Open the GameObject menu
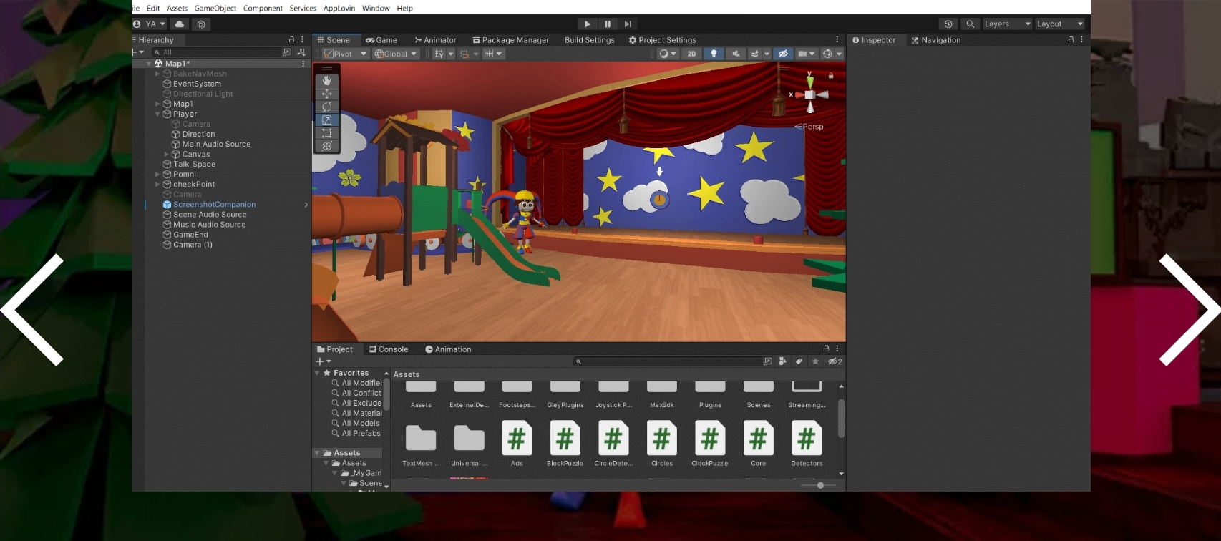 (x=215, y=8)
